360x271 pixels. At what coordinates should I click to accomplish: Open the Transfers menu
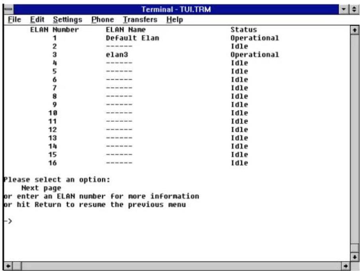140,20
